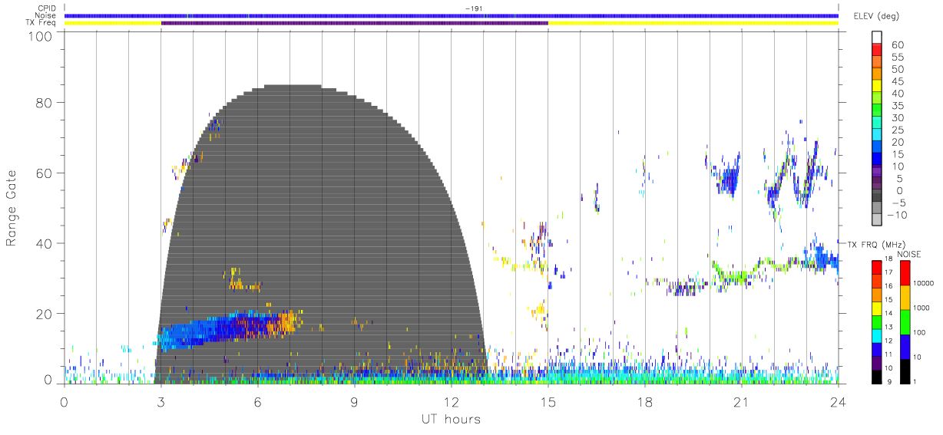Image resolution: width=943 pixels, height=435 pixels.
Task: Select the cyan swatch beside 25 on elevation colorbar
Action: tap(878, 134)
